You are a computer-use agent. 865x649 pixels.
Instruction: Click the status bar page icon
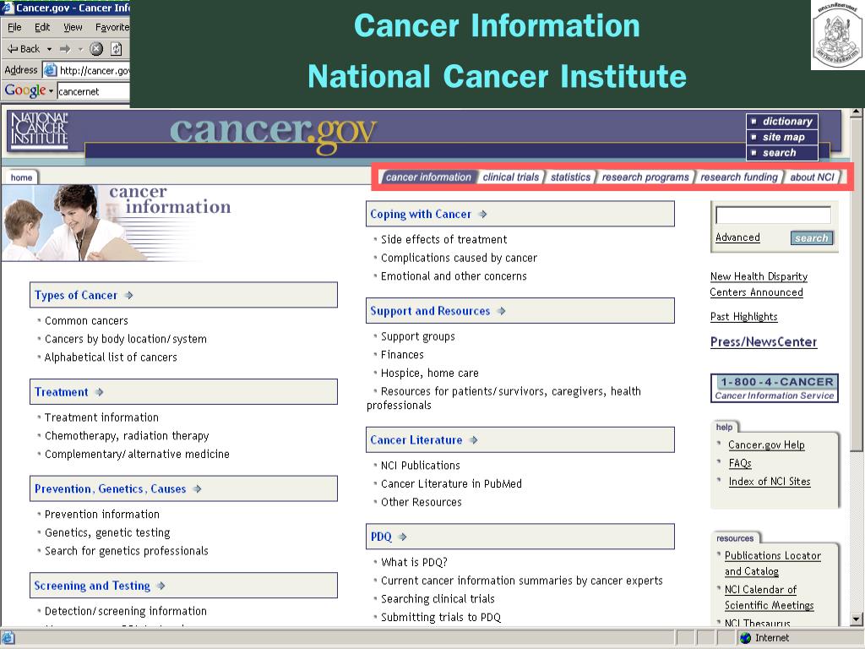coord(8,638)
